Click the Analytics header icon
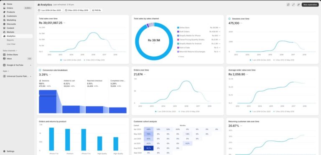Viewport: 321px width, 155px height. point(39,5)
